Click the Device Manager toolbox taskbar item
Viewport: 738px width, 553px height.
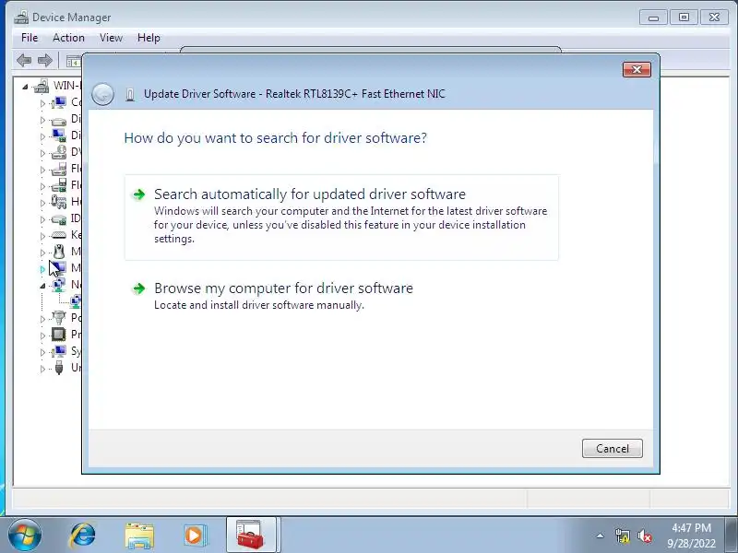[x=250, y=535]
